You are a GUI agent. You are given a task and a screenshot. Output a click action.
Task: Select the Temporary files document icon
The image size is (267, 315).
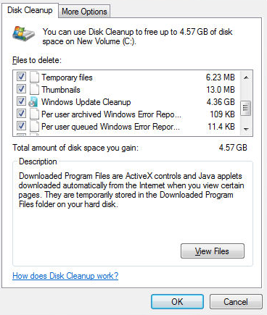[x=34, y=77]
